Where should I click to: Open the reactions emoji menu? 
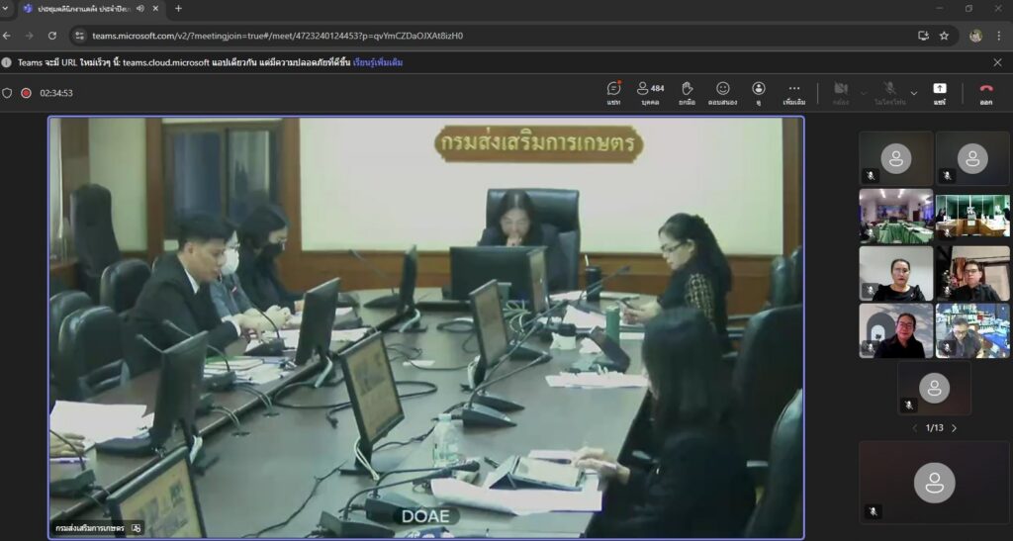[723, 92]
